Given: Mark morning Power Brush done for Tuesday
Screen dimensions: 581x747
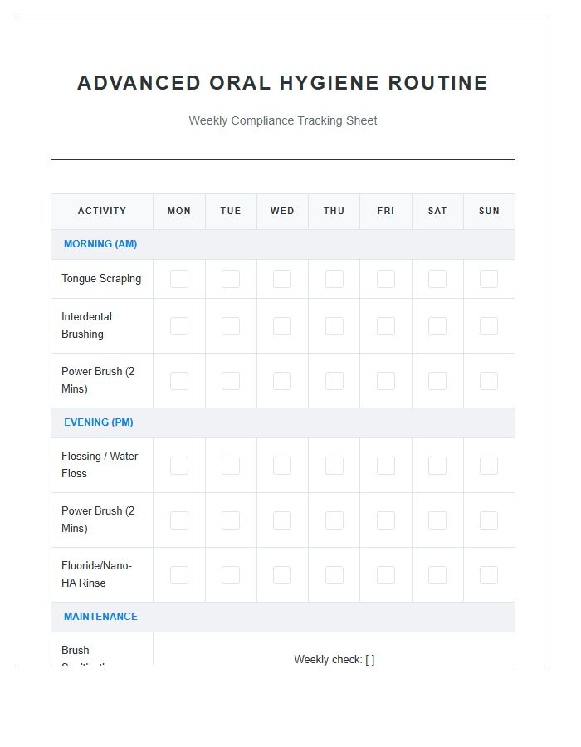Looking at the screenshot, I should tap(231, 381).
